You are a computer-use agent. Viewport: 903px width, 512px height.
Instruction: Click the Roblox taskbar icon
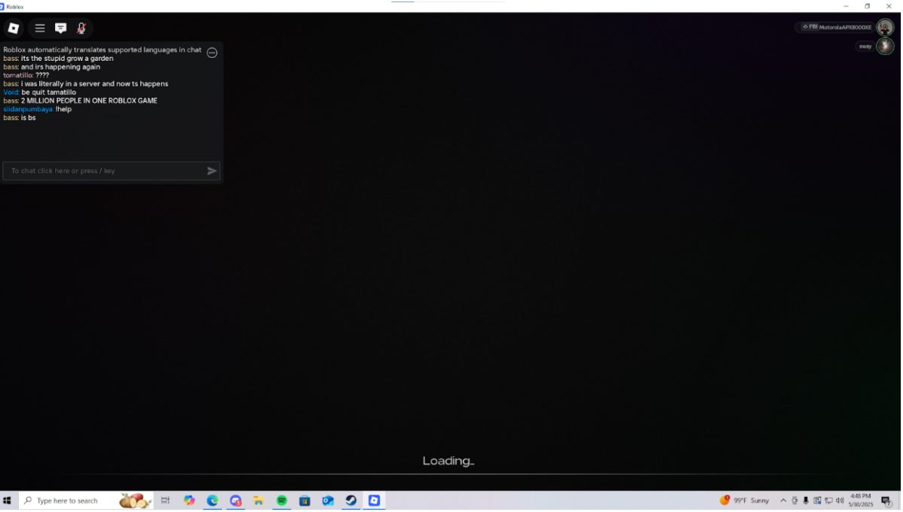[x=374, y=501]
